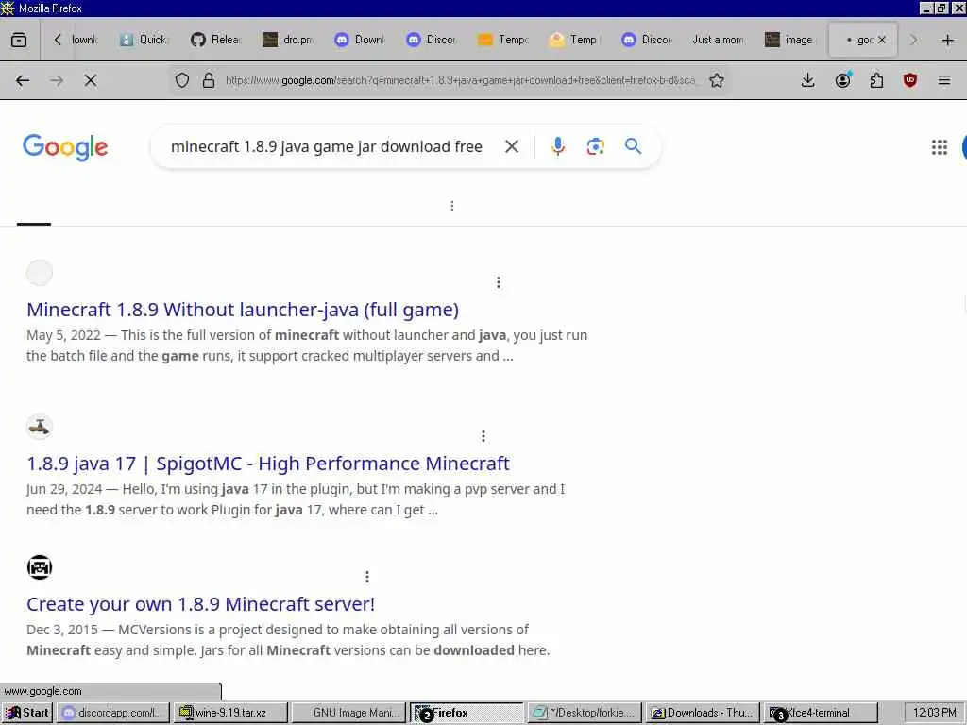Submit search with magnifier icon
Image resolution: width=967 pixels, height=725 pixels.
tap(634, 146)
